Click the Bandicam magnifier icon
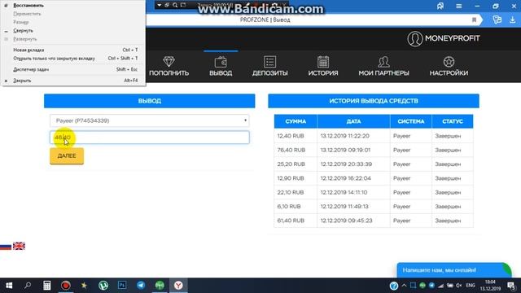521x293 pixels. (x=175, y=5)
